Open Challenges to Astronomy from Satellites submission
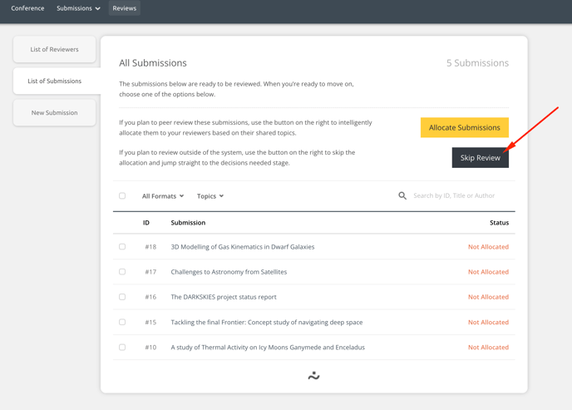The width and height of the screenshot is (572, 410). (x=229, y=272)
